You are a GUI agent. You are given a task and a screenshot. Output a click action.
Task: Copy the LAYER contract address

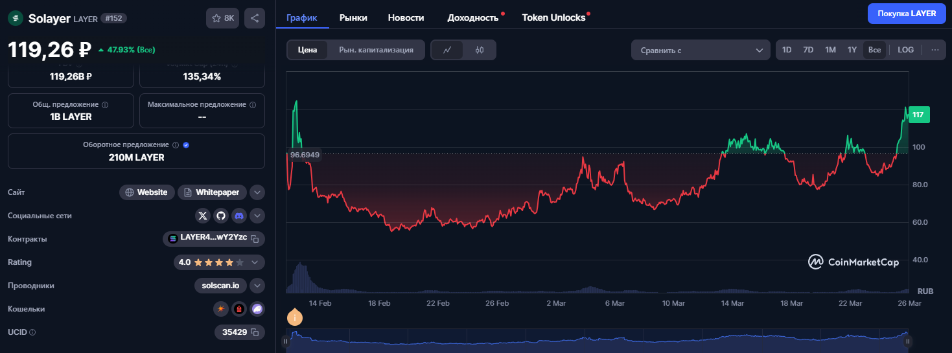(255, 239)
